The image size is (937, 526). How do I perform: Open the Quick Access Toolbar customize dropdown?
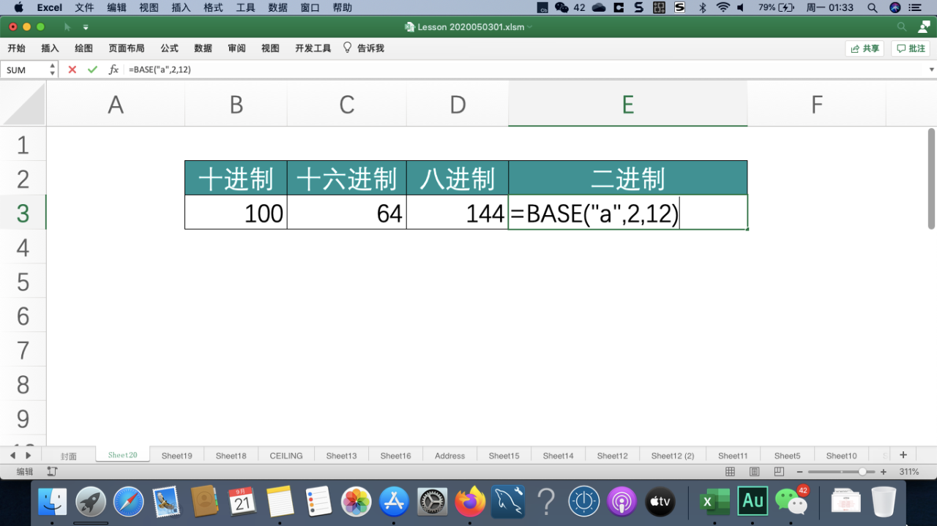coord(86,27)
